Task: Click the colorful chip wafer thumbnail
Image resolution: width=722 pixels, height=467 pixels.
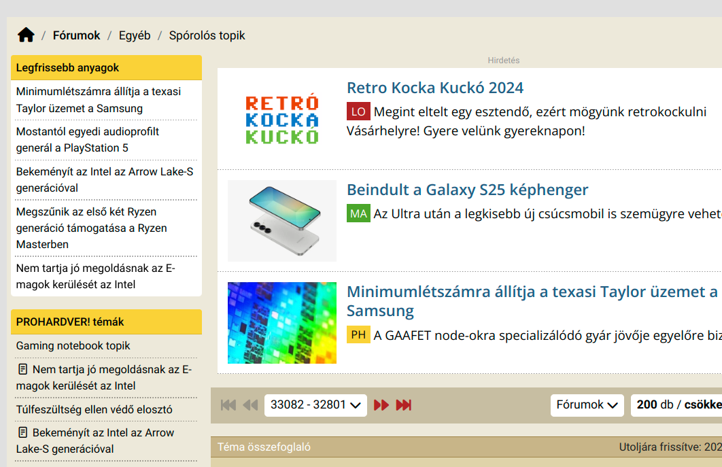Action: (282, 323)
